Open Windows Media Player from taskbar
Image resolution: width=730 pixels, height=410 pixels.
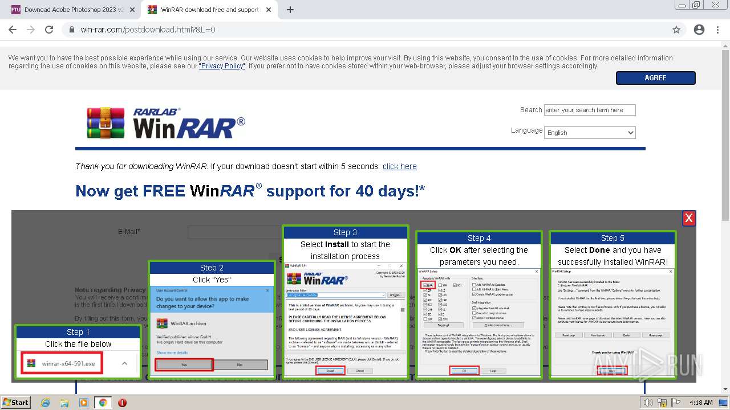(84, 403)
